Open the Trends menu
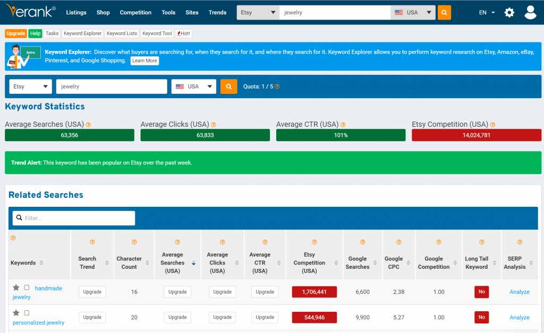The image size is (544, 333). [x=217, y=13]
